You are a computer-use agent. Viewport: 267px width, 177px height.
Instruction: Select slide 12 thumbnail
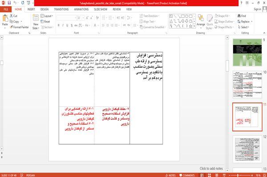[x=247, y=149]
